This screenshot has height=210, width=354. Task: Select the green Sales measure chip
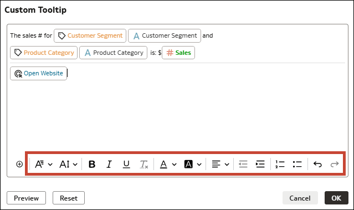178,53
